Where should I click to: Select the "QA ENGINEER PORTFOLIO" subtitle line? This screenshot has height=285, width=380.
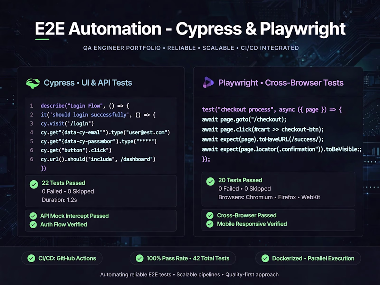[191, 48]
